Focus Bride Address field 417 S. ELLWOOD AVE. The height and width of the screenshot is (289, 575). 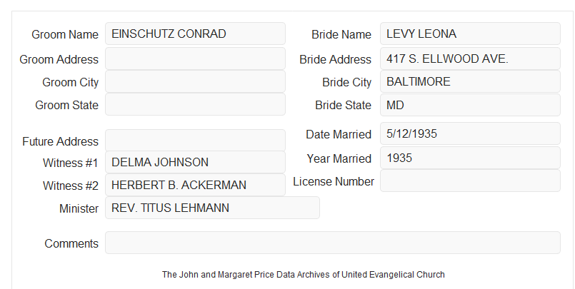tap(470, 59)
